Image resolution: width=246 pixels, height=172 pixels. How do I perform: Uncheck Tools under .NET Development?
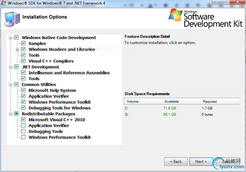pos(23,79)
